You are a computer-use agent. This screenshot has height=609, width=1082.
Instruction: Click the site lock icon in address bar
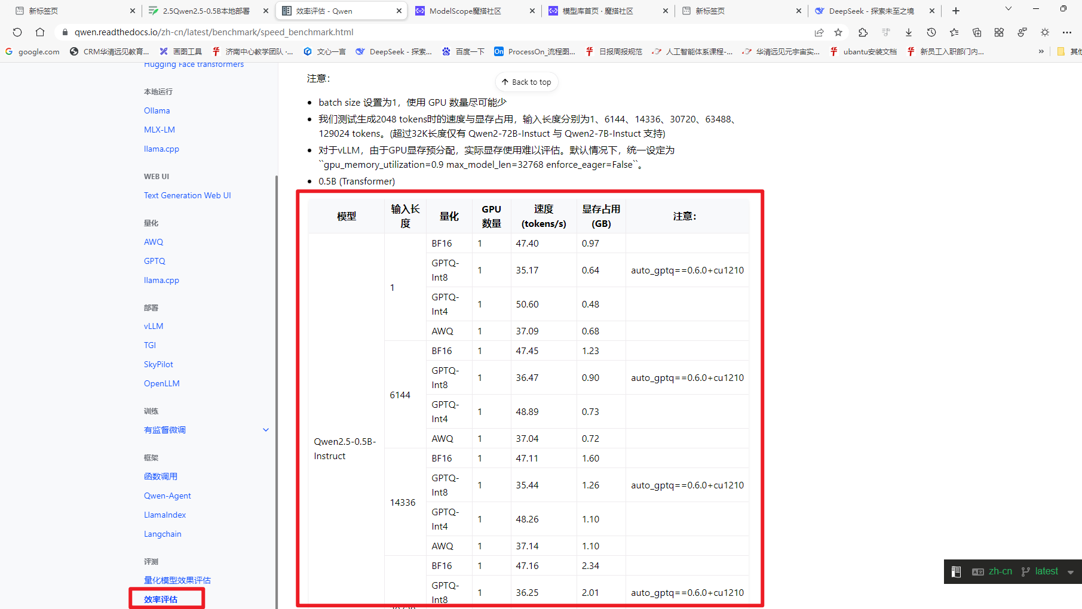pyautogui.click(x=65, y=32)
